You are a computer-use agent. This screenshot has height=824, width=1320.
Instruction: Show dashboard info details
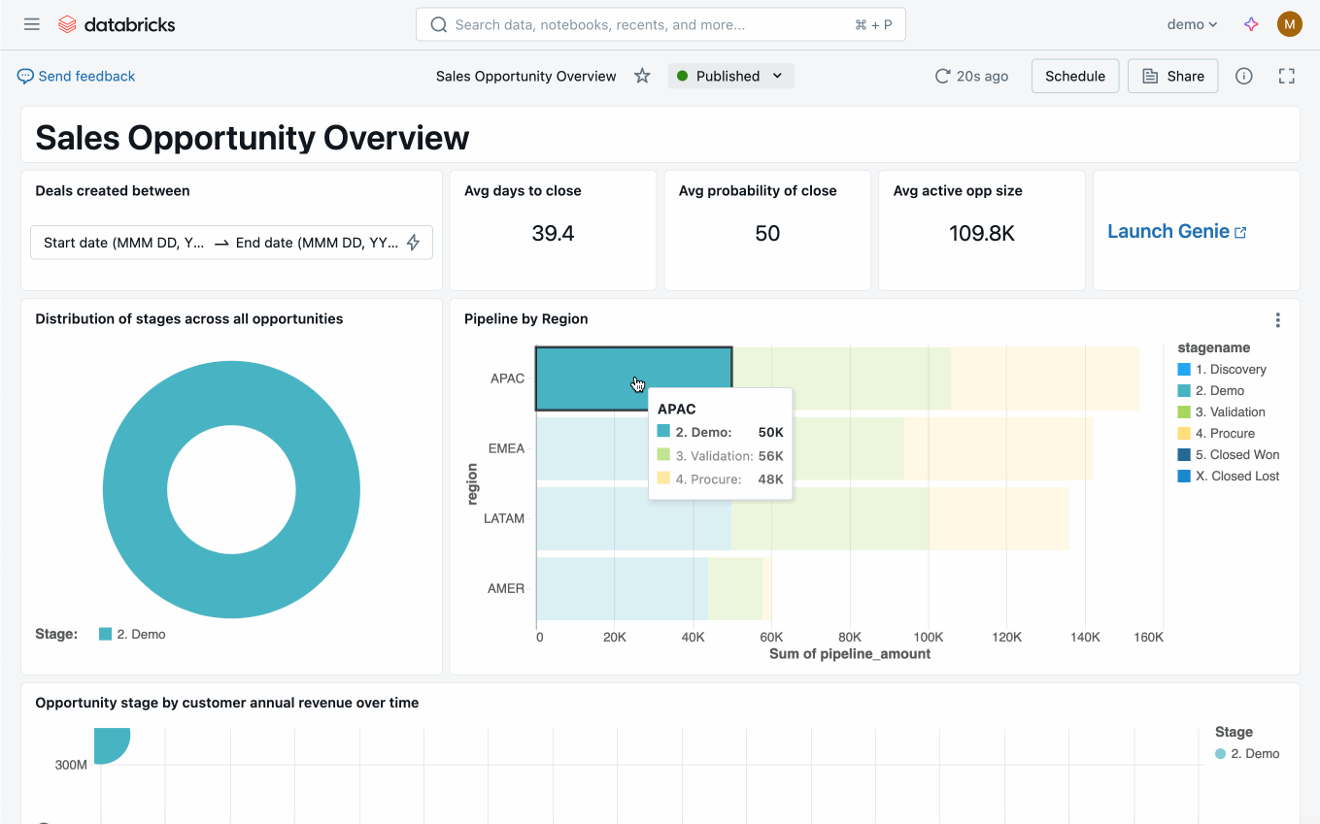1243,76
